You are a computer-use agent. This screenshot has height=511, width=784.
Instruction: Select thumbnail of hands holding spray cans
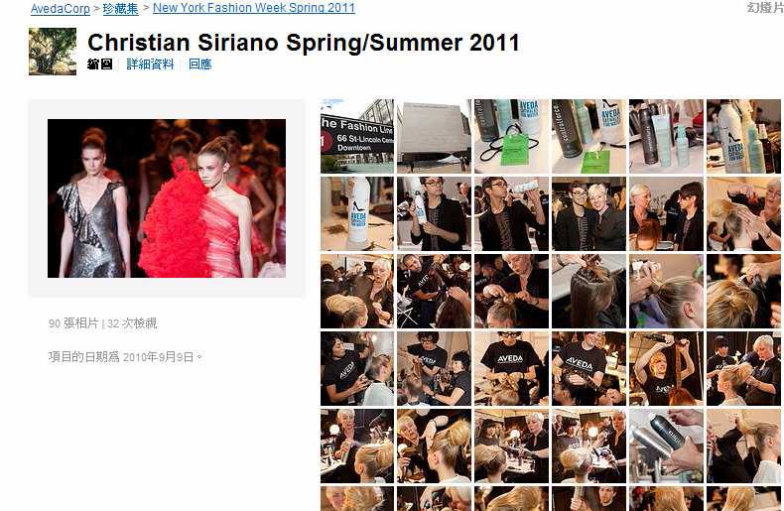coord(666,446)
